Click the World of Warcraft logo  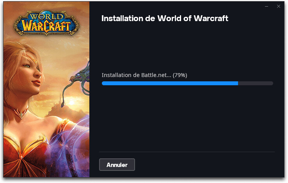click(46, 23)
